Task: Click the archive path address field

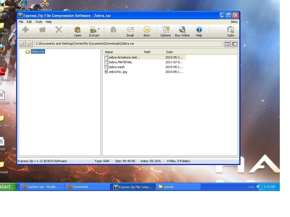Action: pyautogui.click(x=128, y=44)
